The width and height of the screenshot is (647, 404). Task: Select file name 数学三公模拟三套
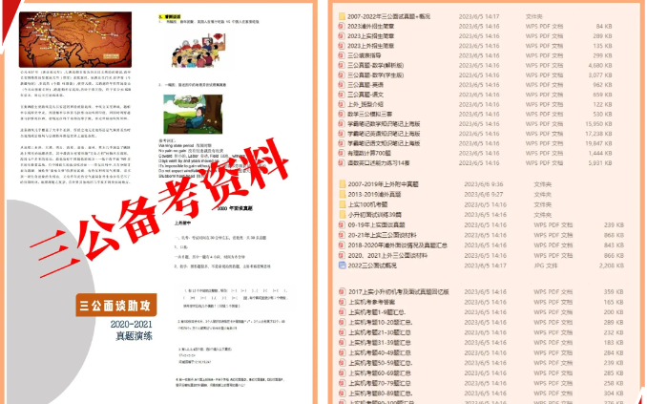pos(369,114)
